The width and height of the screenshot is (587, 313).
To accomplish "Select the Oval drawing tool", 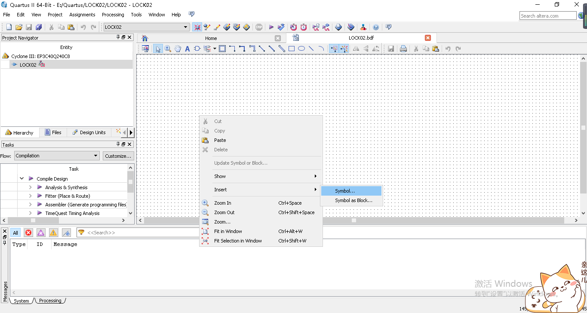I will click(301, 49).
